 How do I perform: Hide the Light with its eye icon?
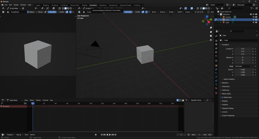tap(254, 22)
